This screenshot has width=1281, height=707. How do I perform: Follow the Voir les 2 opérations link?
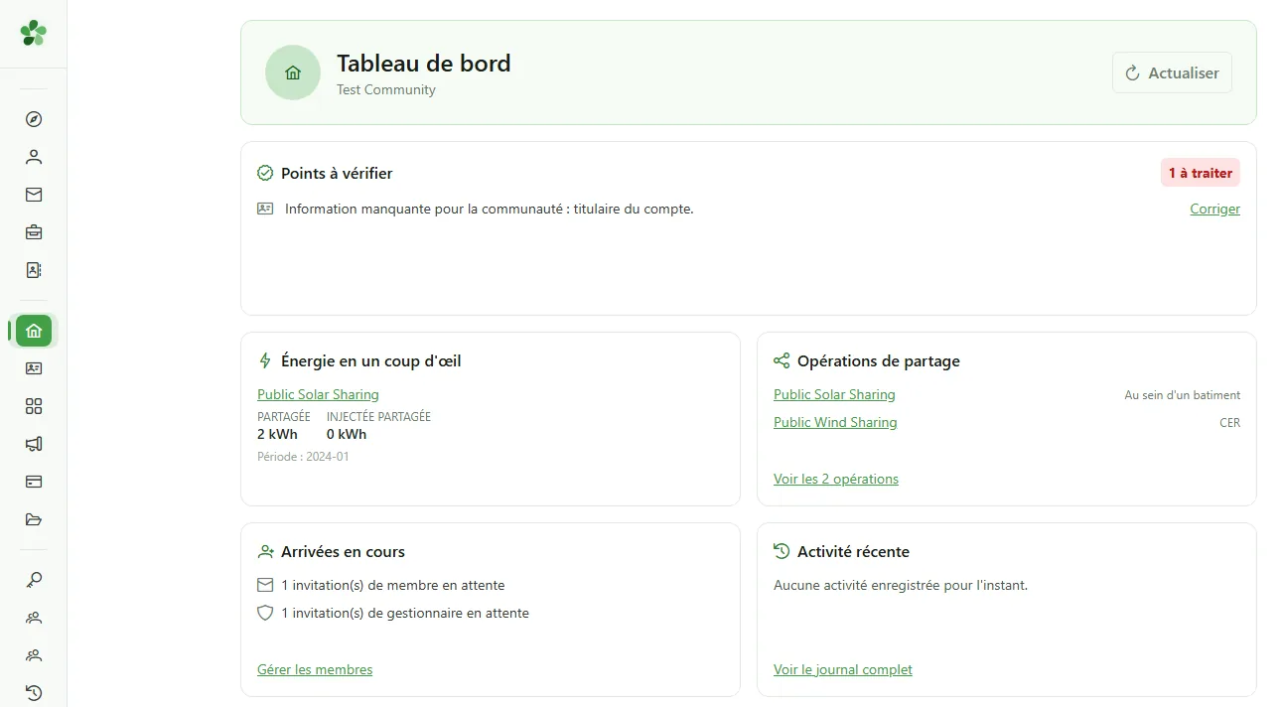tap(836, 479)
